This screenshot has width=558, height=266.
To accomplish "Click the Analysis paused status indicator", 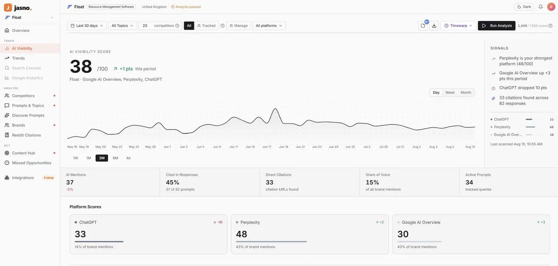I will 186,7.
